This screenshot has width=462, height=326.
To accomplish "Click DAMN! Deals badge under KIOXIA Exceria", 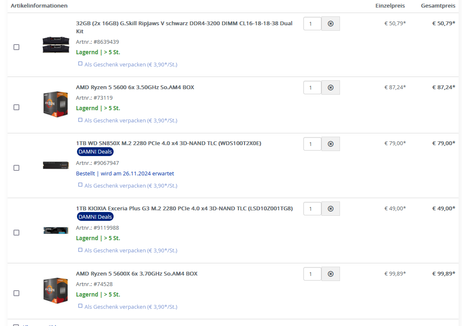I will click(95, 217).
